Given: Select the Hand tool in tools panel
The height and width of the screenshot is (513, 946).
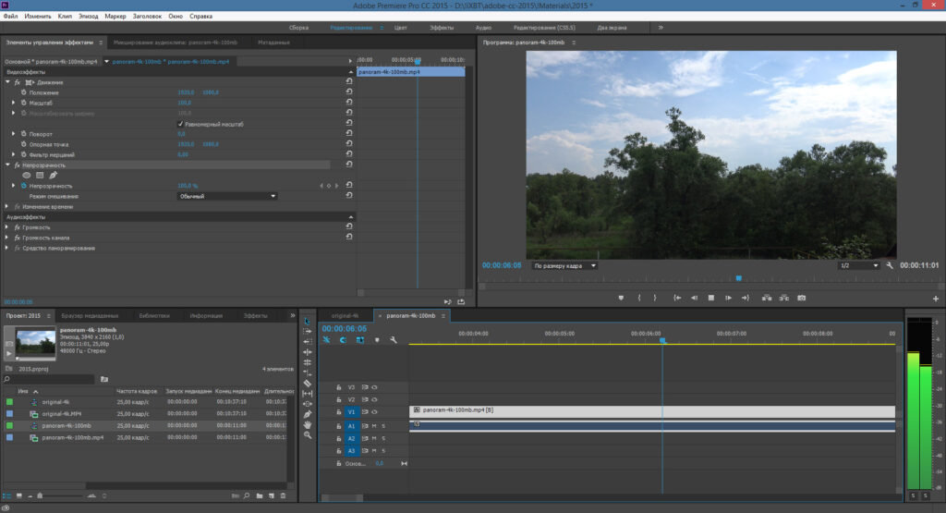Looking at the screenshot, I should [307, 424].
